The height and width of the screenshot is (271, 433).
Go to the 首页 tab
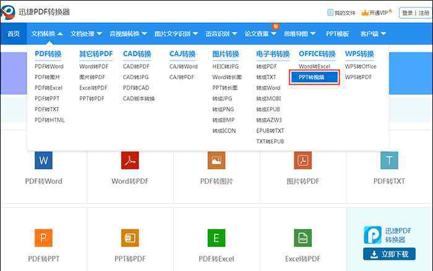tap(14, 33)
